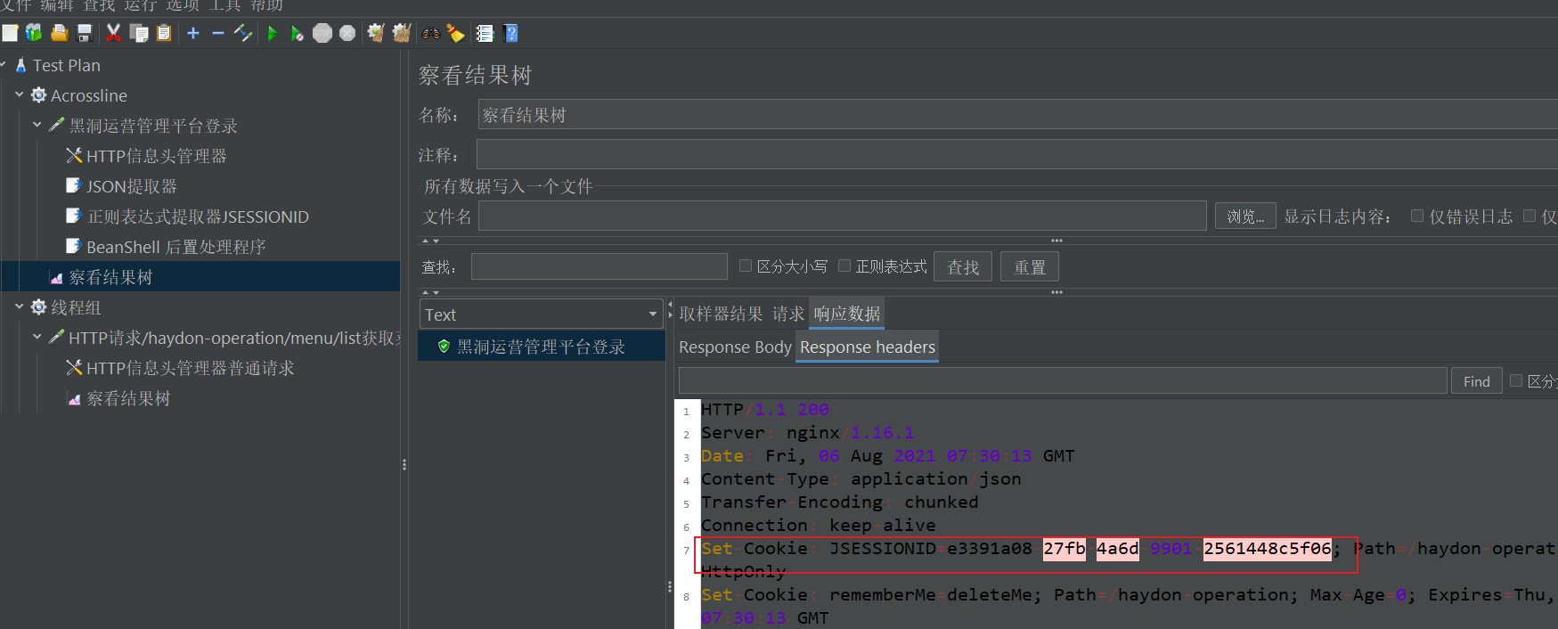Expand all nodes with the plus icon

[193, 33]
